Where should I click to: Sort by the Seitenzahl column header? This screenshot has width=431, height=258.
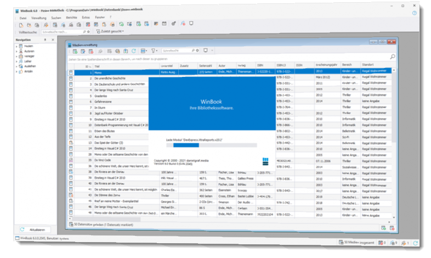(x=207, y=66)
